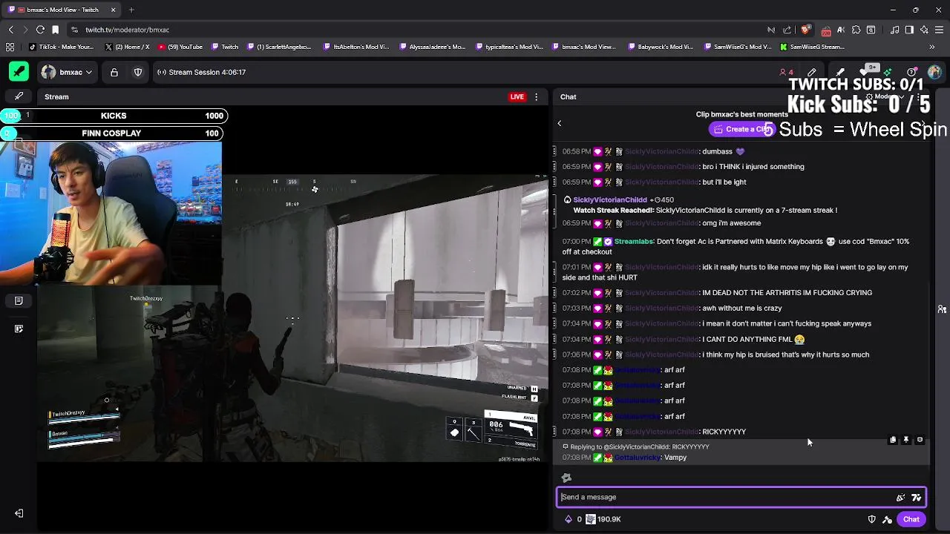Open shield mode icon beside Chat button
Image resolution: width=950 pixels, height=534 pixels.
click(872, 519)
